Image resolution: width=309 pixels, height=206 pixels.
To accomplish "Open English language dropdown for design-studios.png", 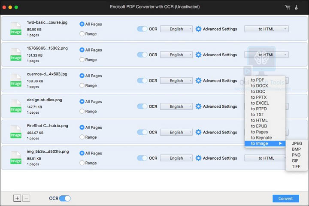I will pos(176,106).
